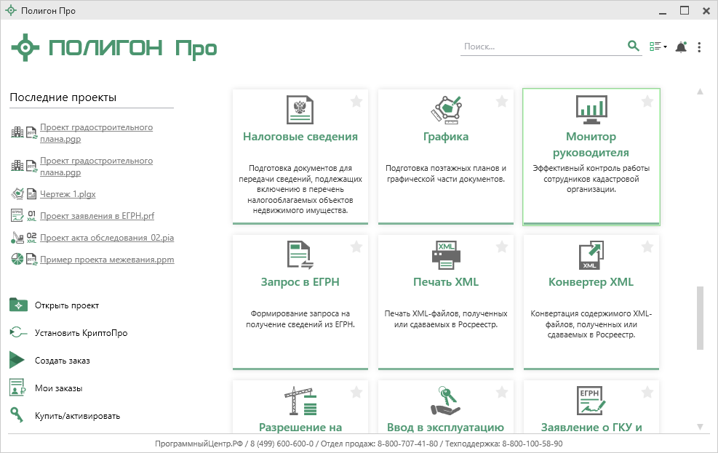The image size is (718, 453).
Task: Open Пример проекта межевания.ppm link
Action: 107,260
